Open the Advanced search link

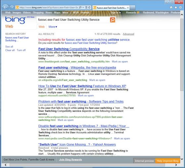tap(128, 34)
